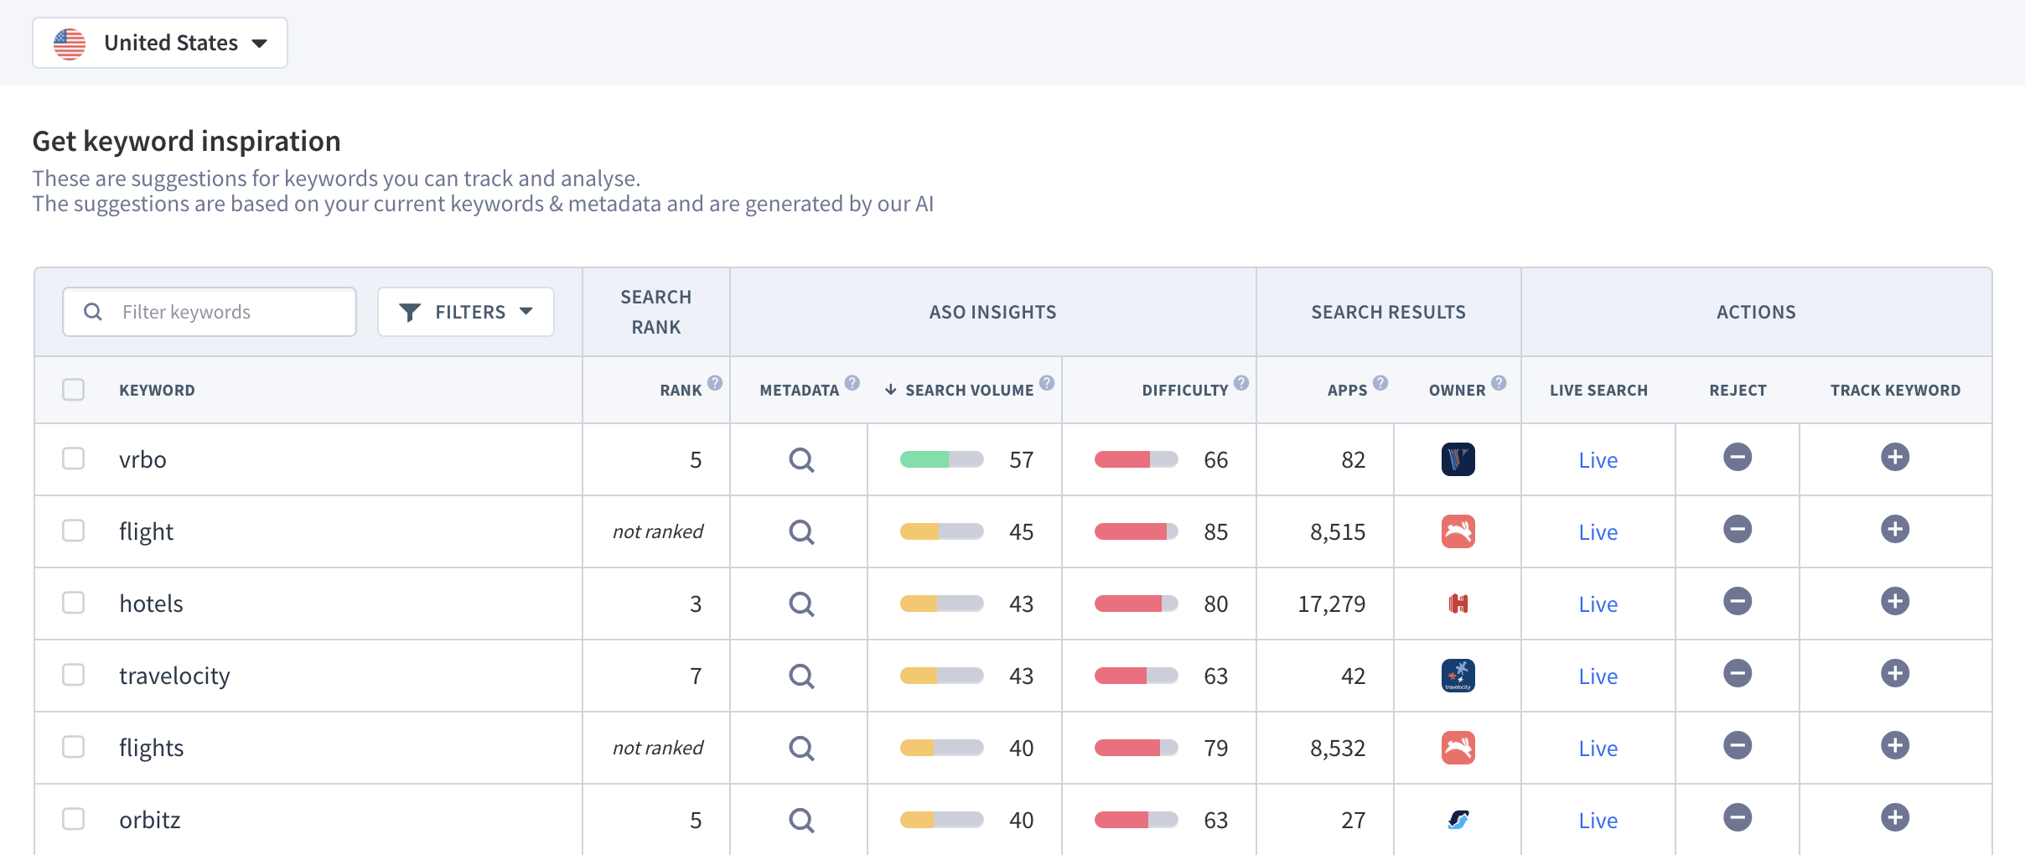2025x855 pixels.
Task: Open metadata magnifier for flights row
Action: 801,748
